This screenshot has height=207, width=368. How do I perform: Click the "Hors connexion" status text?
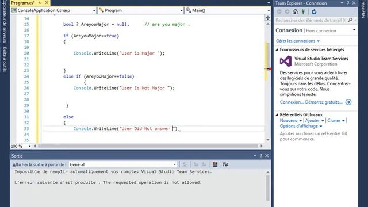(321, 30)
